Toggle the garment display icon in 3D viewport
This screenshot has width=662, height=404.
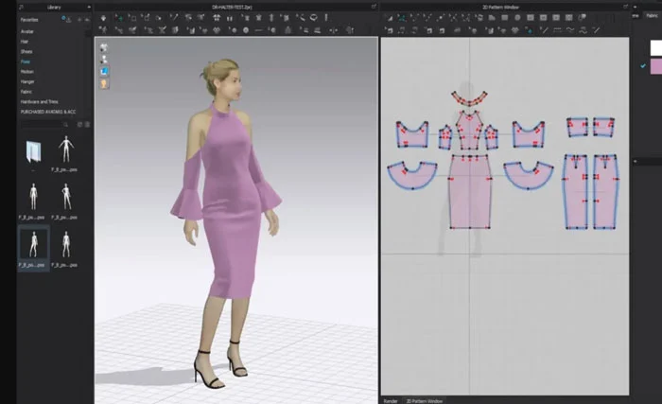point(104,47)
